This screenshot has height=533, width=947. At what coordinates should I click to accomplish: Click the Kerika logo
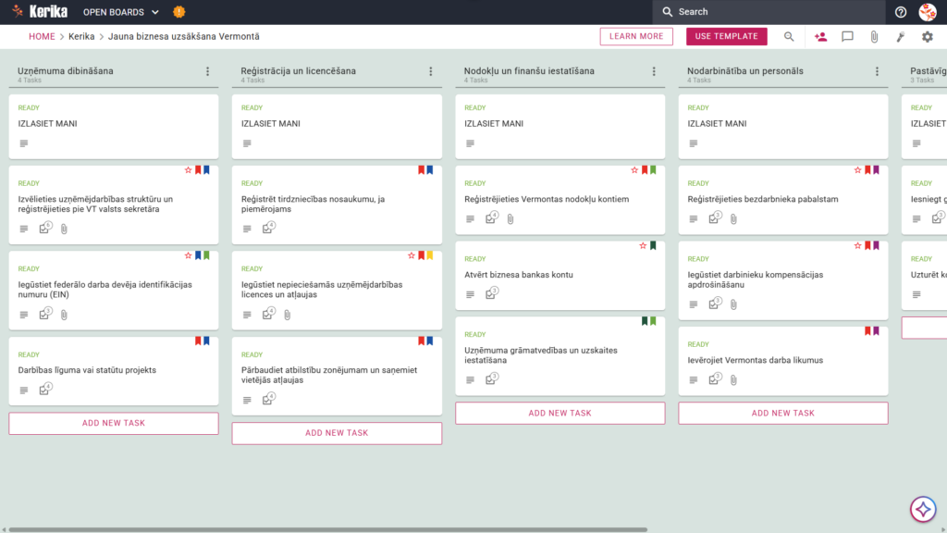click(40, 11)
